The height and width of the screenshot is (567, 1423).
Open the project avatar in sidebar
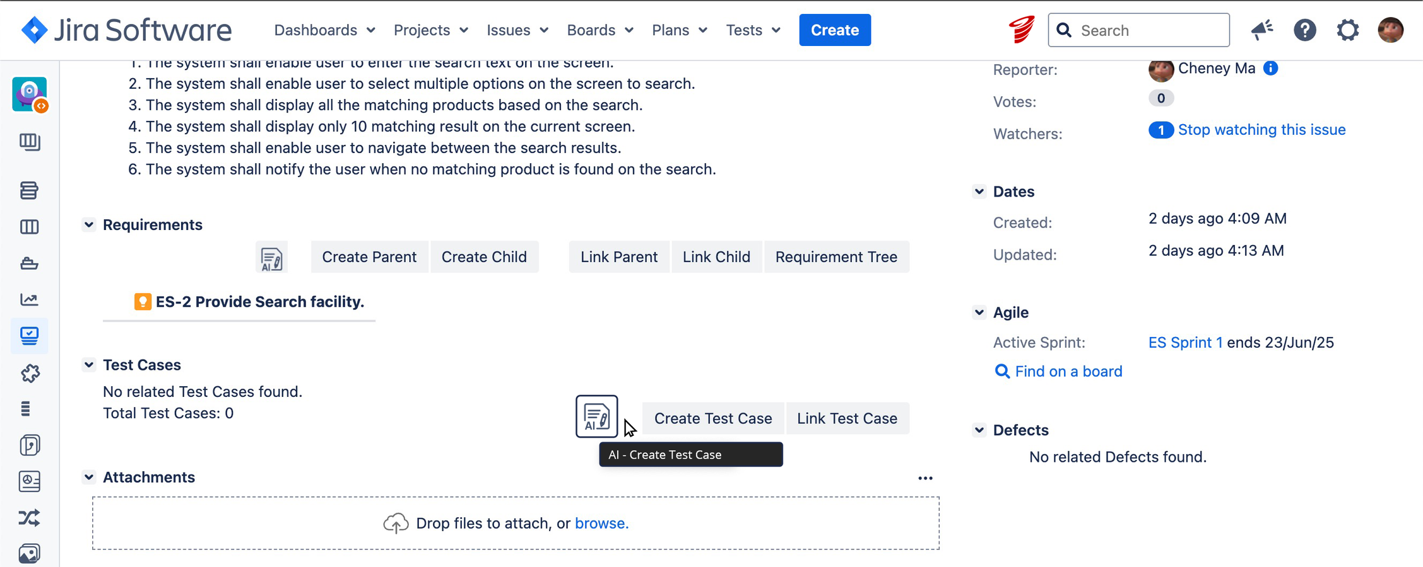(30, 94)
